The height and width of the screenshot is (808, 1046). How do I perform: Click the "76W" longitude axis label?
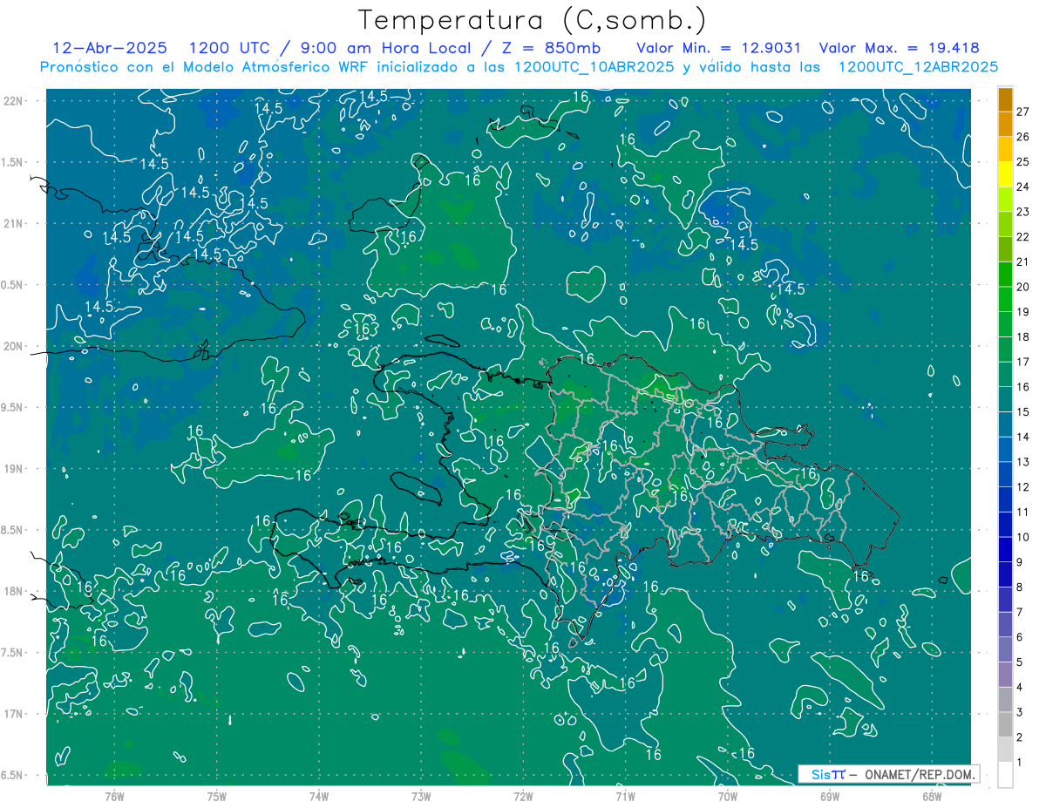(114, 796)
